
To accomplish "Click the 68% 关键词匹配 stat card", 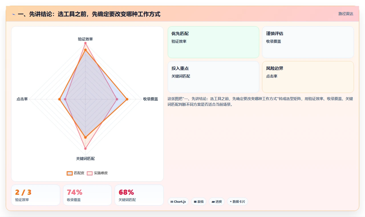I will [139, 195].
